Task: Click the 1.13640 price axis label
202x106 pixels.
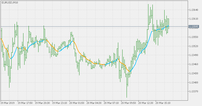Action: pos(194,10)
